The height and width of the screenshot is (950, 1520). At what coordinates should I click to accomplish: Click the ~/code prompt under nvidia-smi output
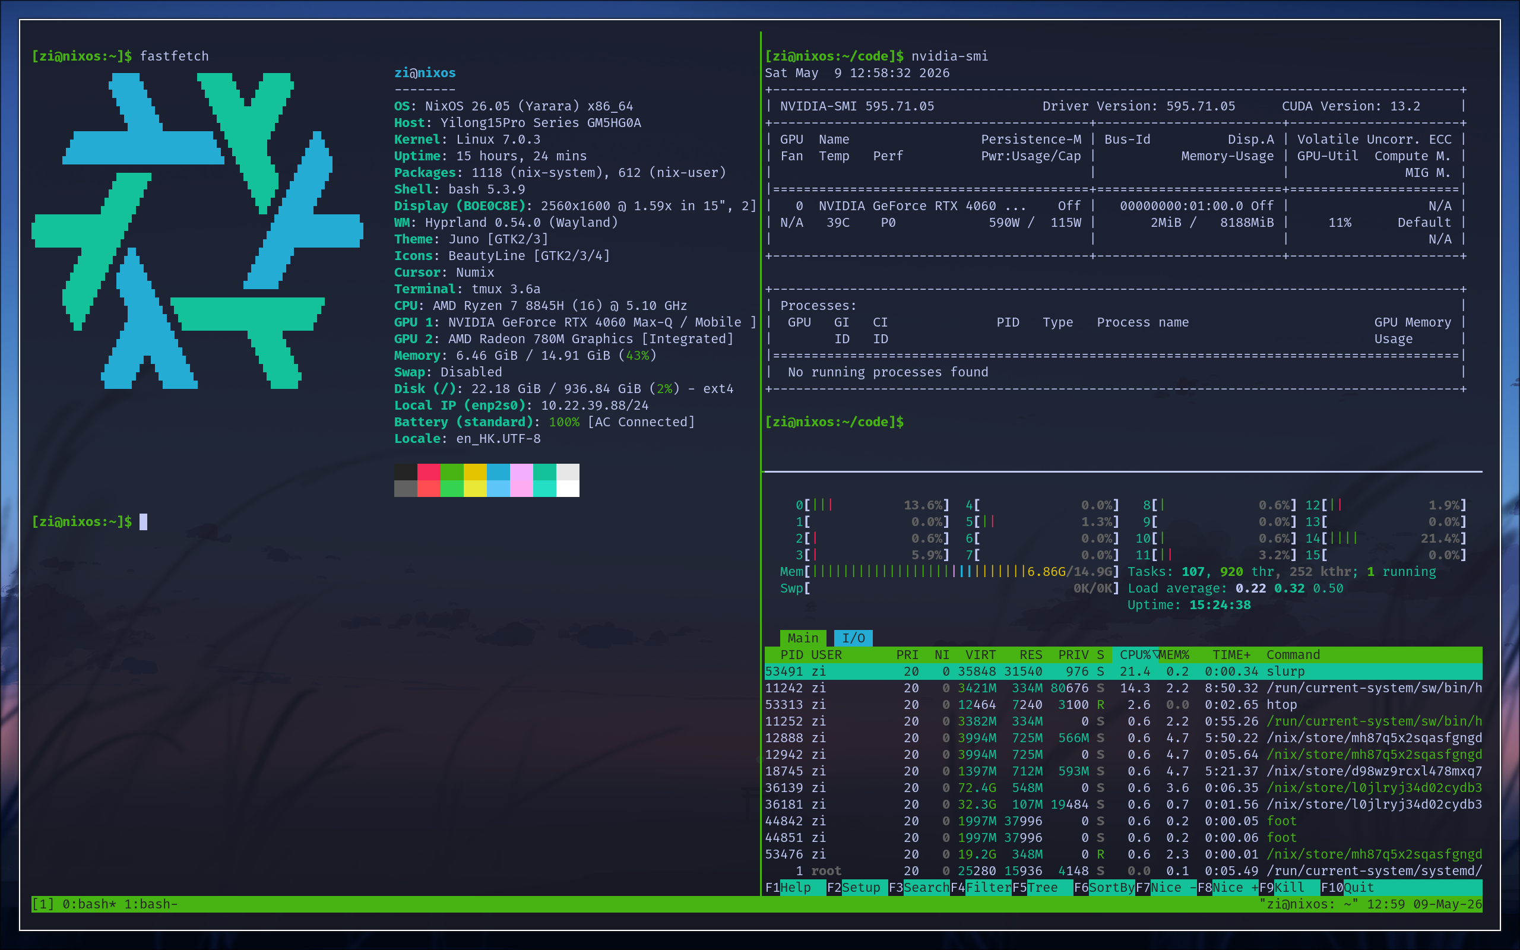[x=834, y=422]
